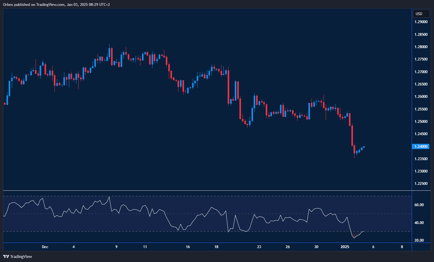Click the date 16 on the time axis
The height and width of the screenshot is (262, 434).
click(x=188, y=247)
